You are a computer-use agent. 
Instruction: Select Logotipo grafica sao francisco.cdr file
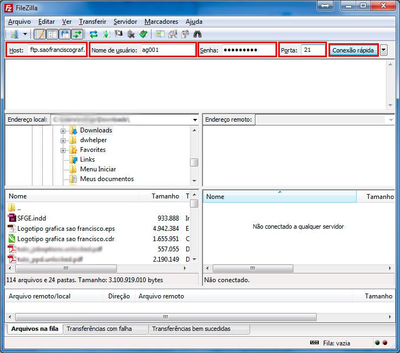[97, 238]
